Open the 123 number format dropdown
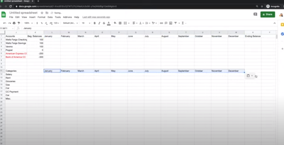Image resolution: width=284 pixels, height=145 pixels. click(x=57, y=23)
